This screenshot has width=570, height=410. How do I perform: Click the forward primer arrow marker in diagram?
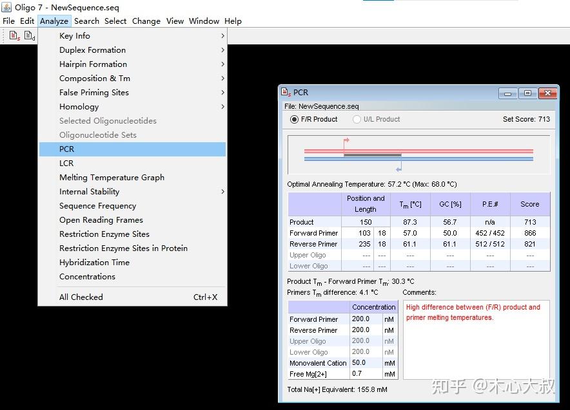coord(346,142)
